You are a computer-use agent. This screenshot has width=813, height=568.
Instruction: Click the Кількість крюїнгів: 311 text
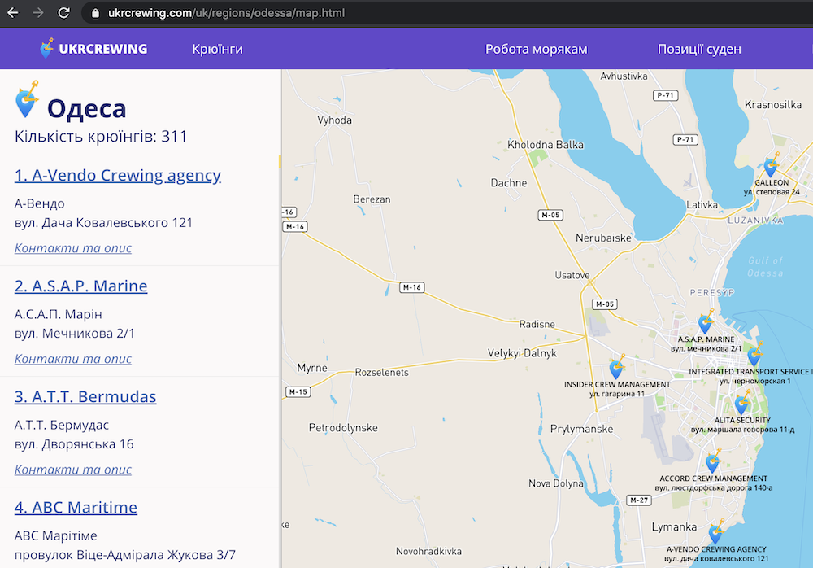101,137
